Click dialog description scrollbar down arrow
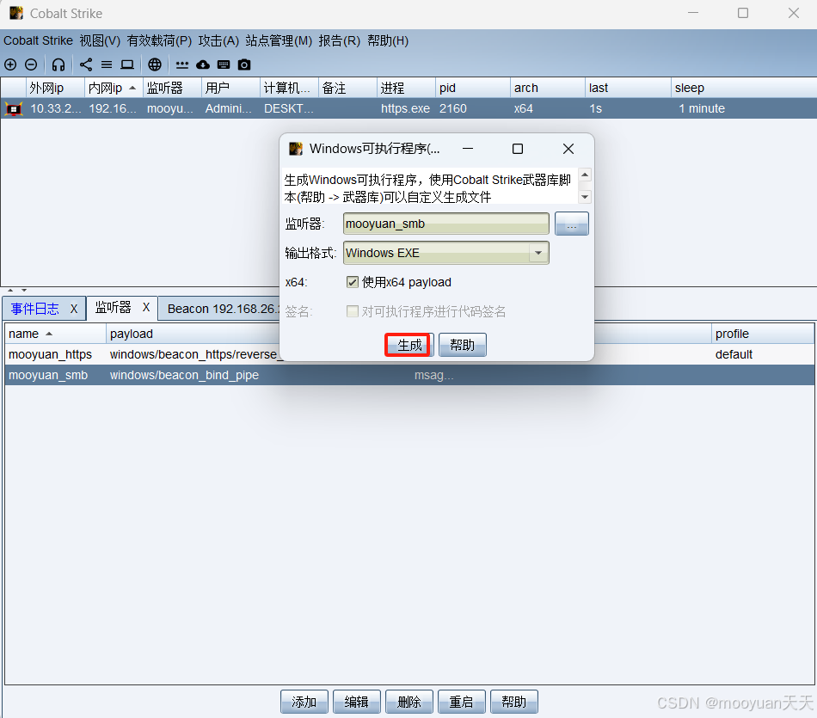This screenshot has height=718, width=817. [x=585, y=197]
